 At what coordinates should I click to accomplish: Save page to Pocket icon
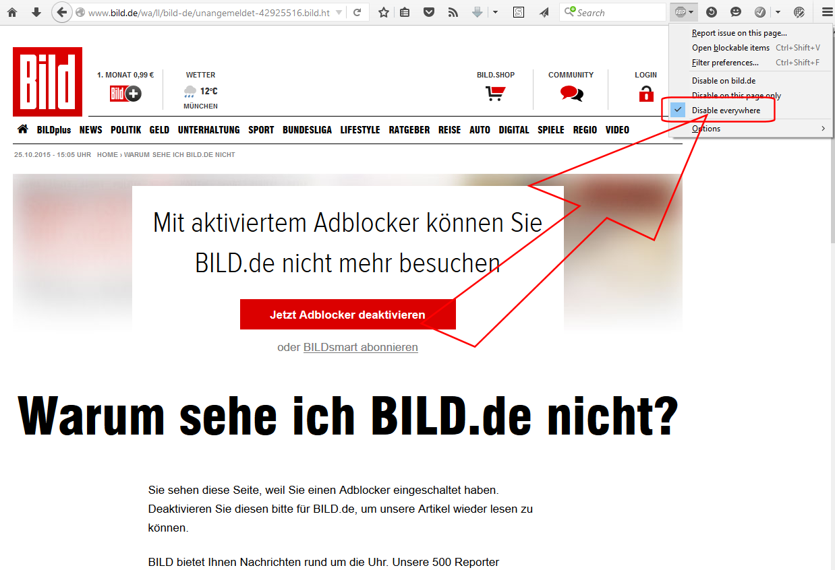(x=428, y=12)
